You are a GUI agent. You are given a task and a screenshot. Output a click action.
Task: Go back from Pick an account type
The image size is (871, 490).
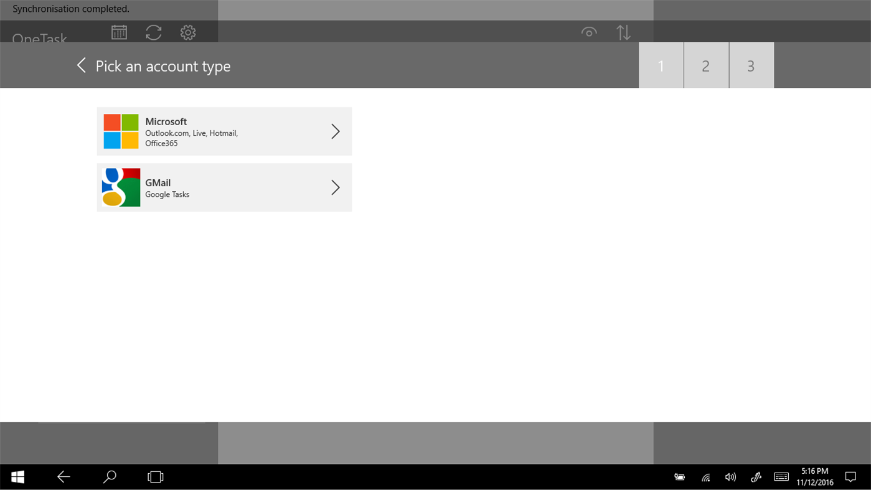click(x=81, y=65)
